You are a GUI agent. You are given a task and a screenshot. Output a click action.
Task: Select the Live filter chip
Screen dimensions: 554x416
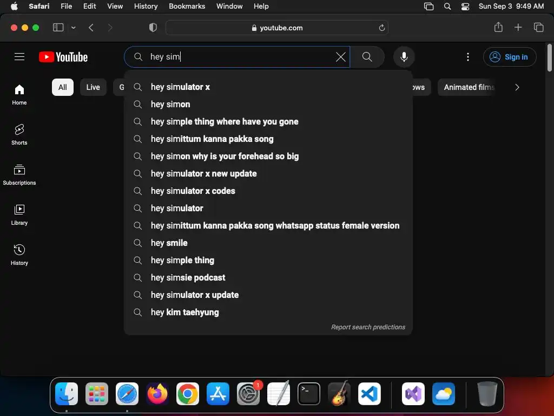click(x=93, y=87)
